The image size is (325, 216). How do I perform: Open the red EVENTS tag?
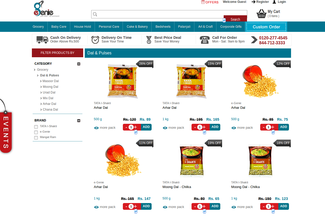(x=6, y=132)
